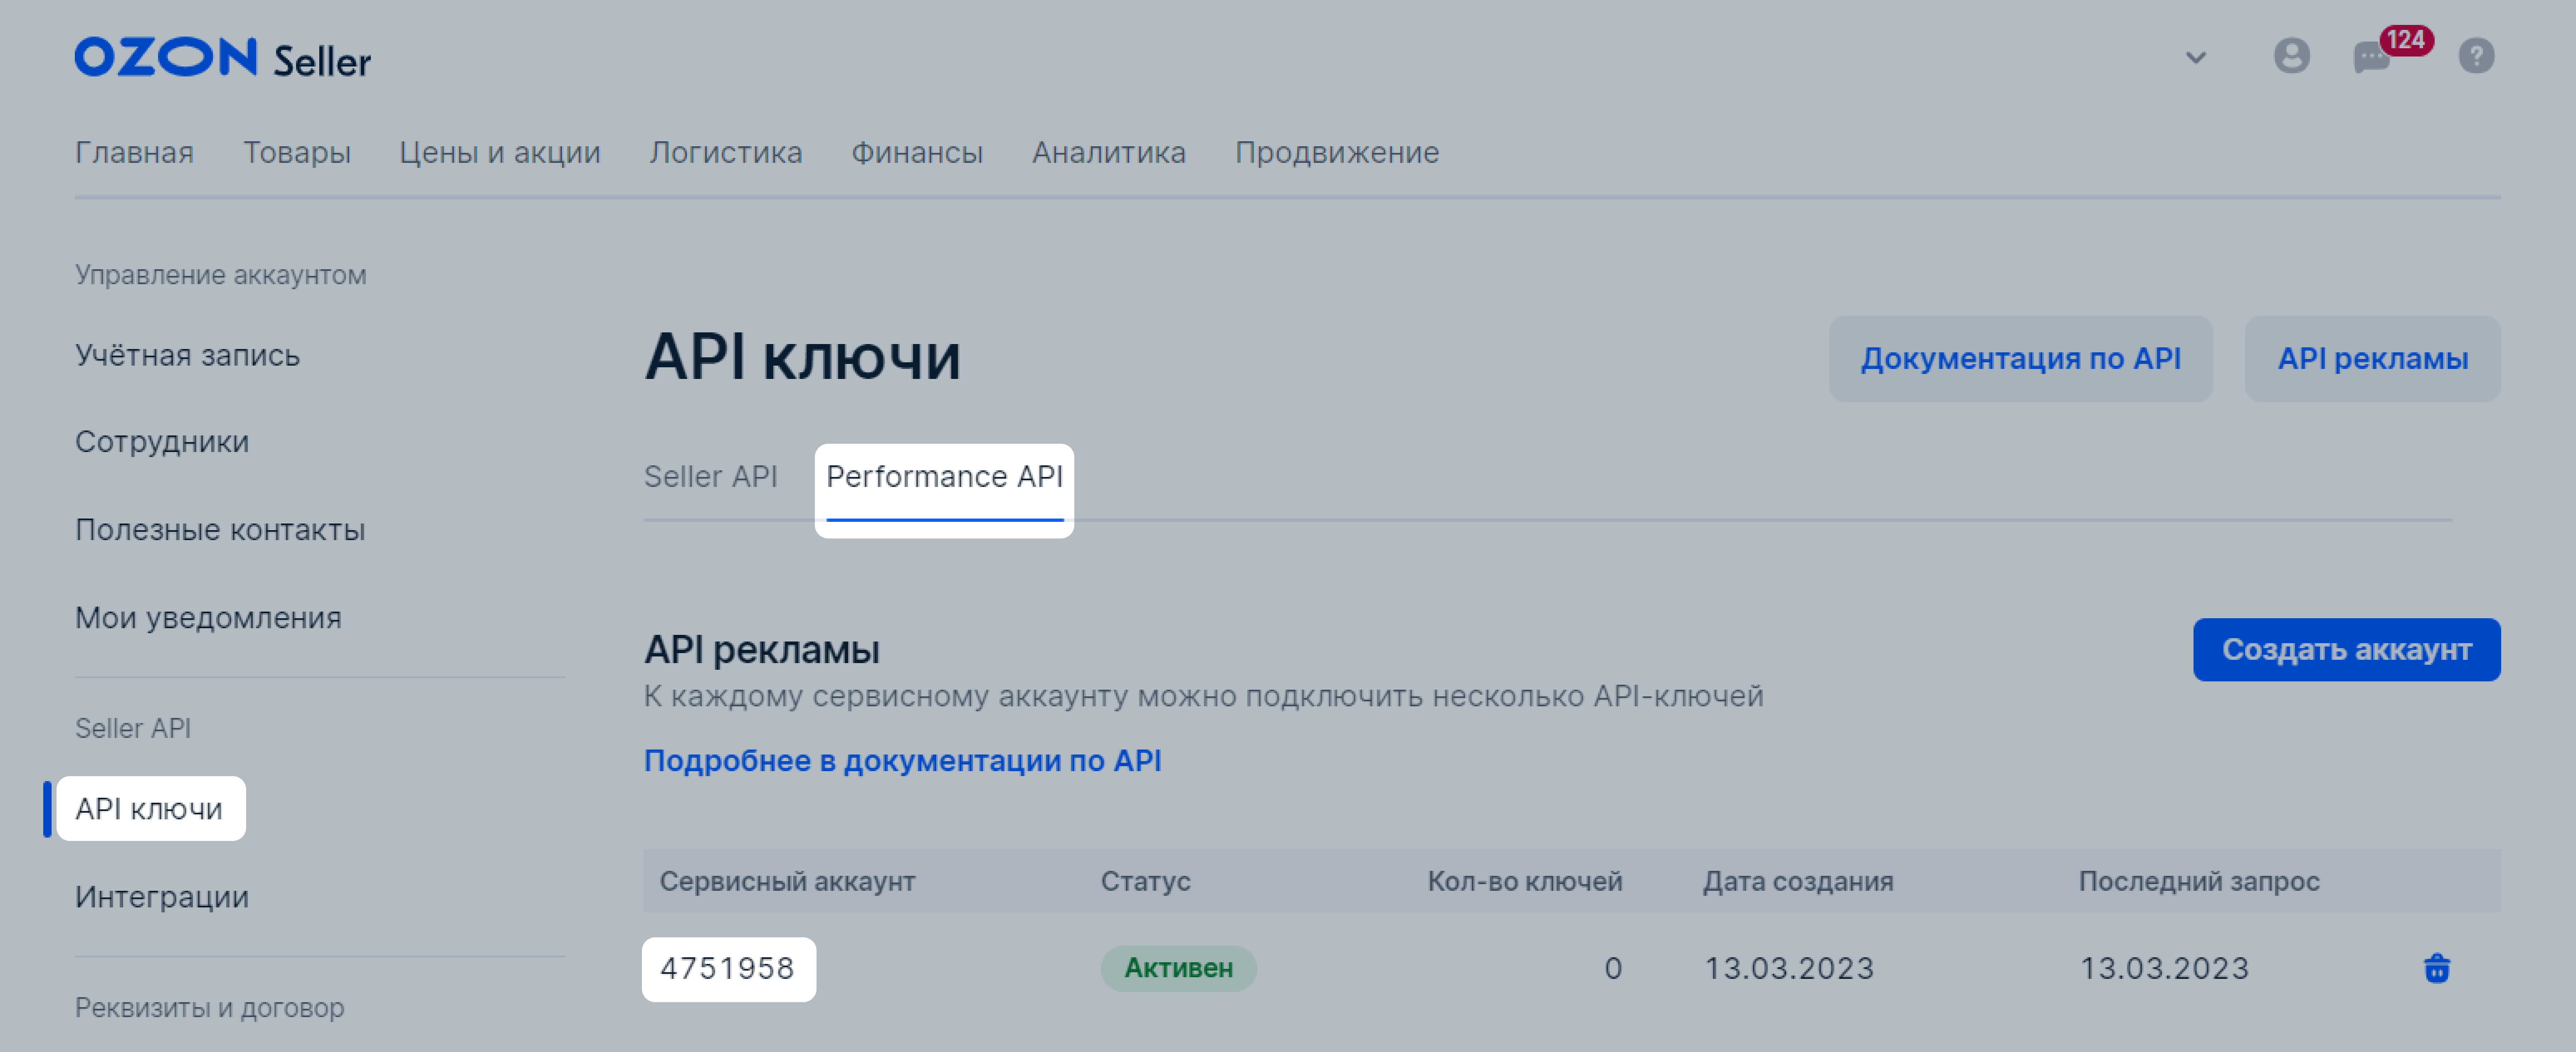Select the Performance API tab

(x=944, y=477)
